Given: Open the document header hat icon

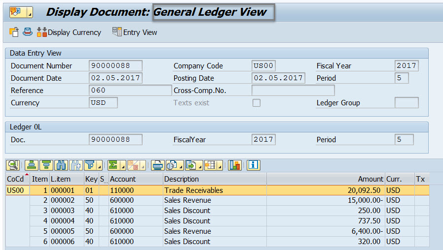Looking at the screenshot, I should coord(28,32).
